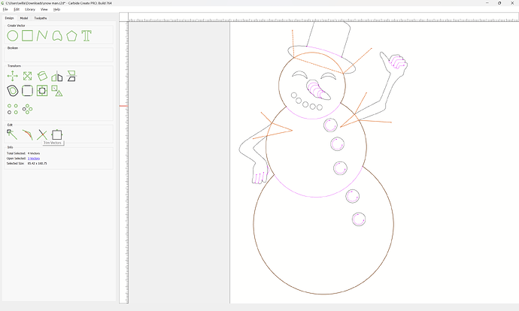Restore down the Carbide Create window
The image size is (519, 311).
(x=499, y=3)
